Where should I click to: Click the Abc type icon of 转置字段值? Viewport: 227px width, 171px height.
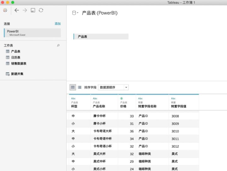[173, 99]
